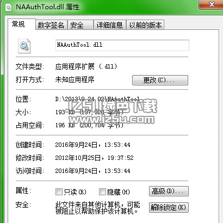The width and height of the screenshot is (223, 223).
Task: Click the 创建时间 value 2016年9月24日
Action: (76, 145)
